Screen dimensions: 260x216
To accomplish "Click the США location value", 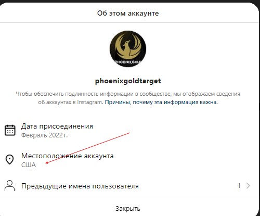I will tap(29, 165).
